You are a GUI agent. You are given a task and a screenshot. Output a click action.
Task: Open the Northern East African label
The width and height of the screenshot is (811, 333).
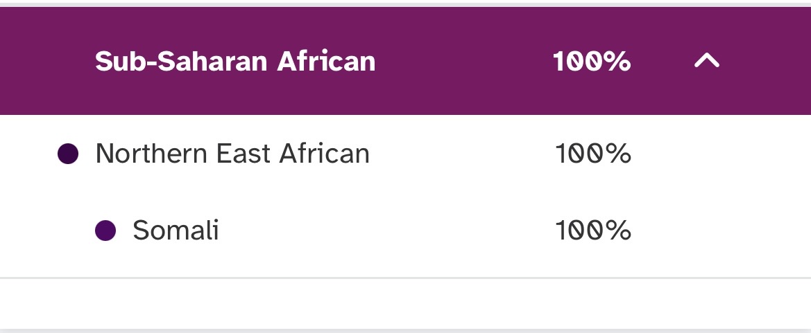tap(232, 154)
